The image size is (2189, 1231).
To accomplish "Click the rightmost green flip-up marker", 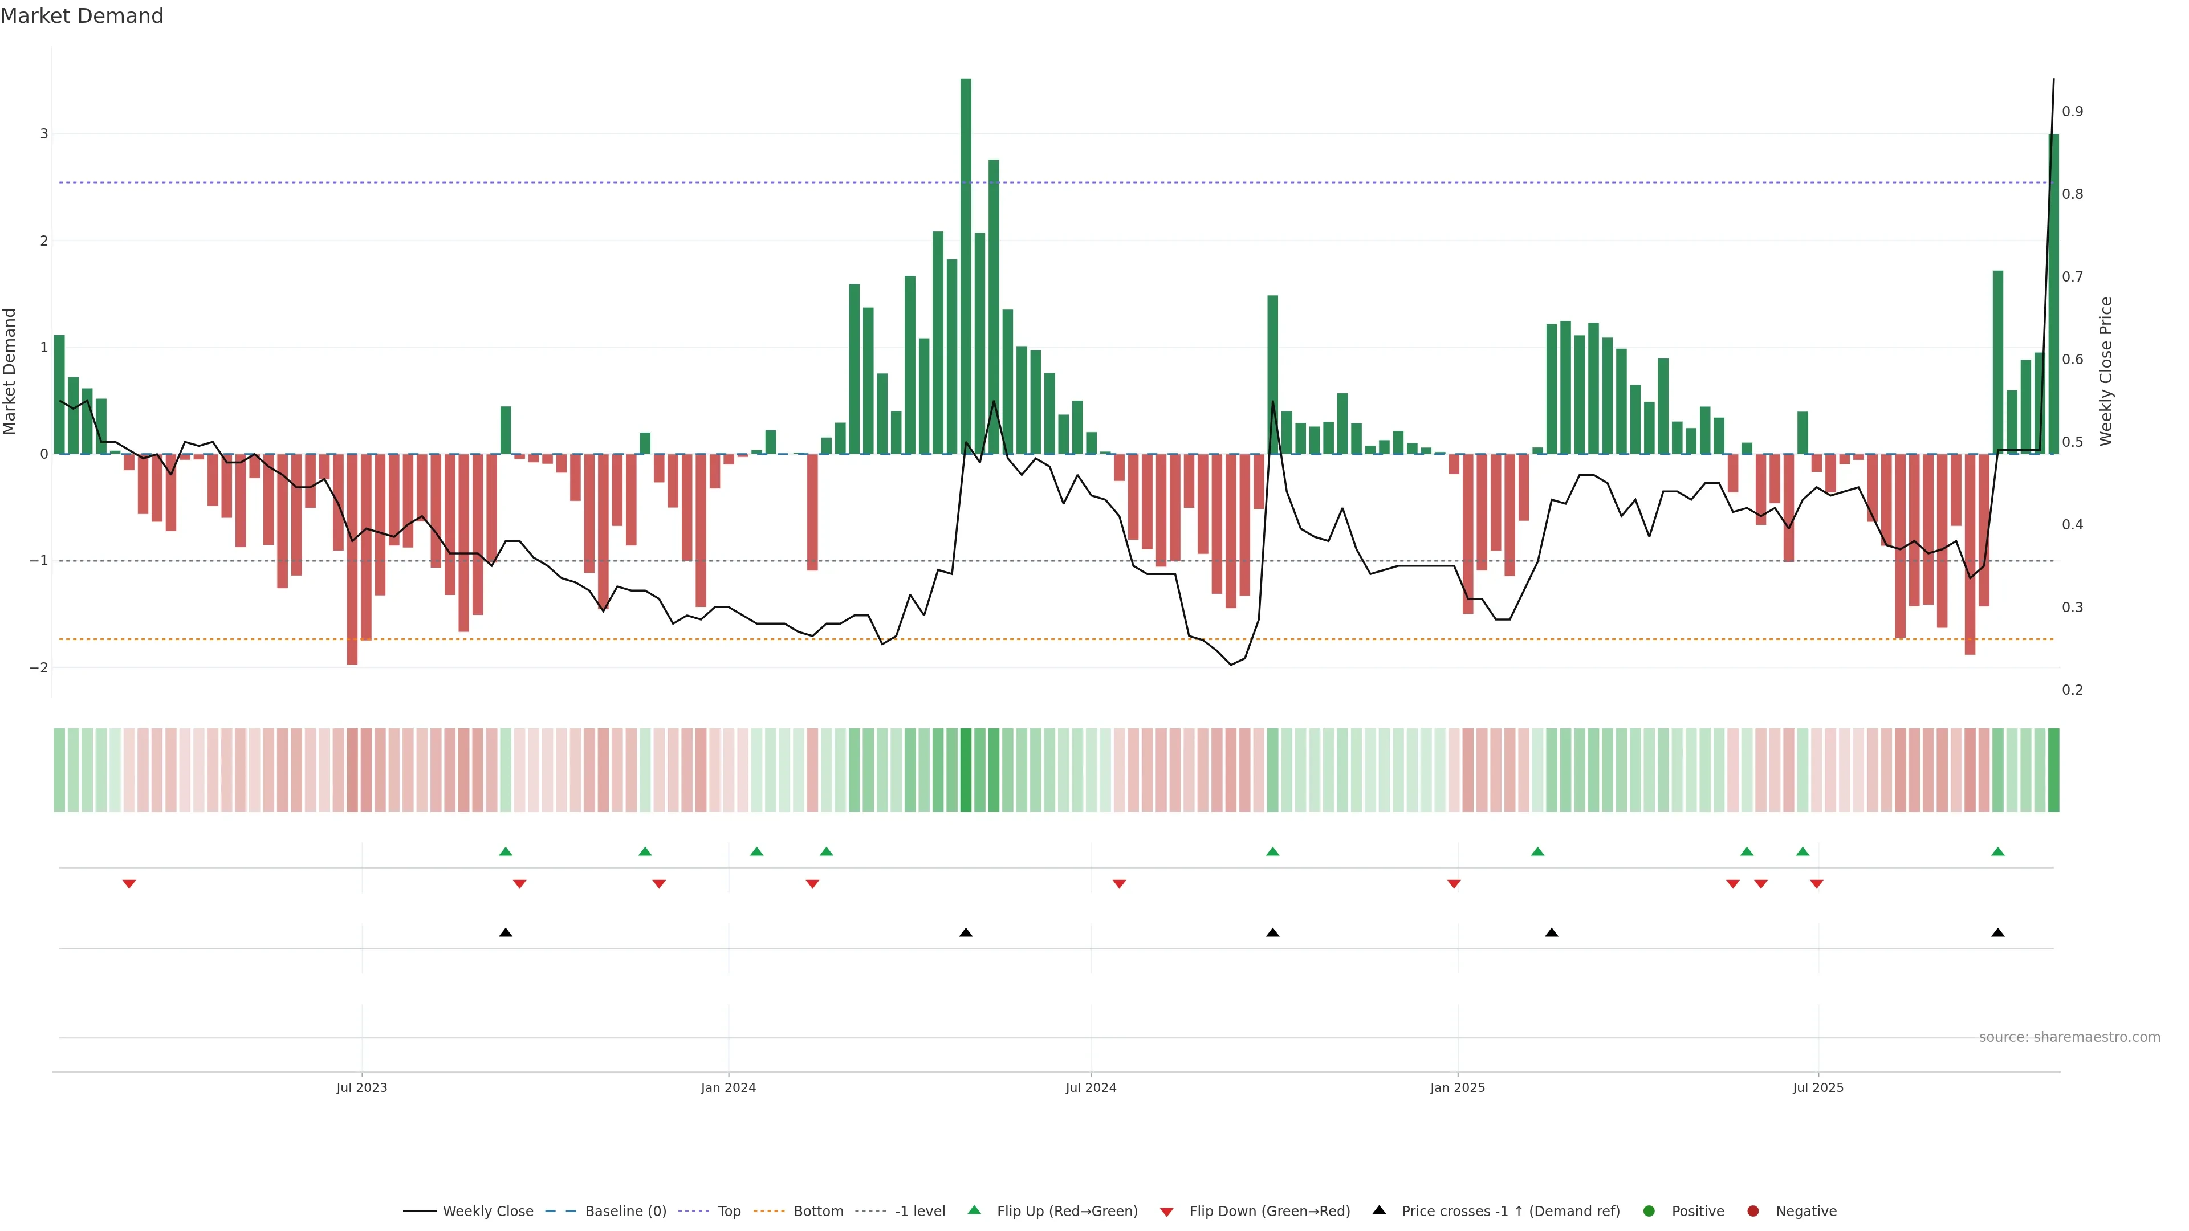I will point(1998,851).
